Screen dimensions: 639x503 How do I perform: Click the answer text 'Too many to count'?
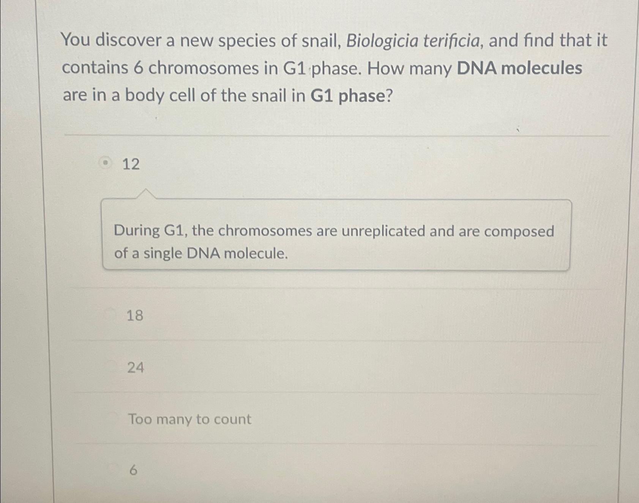189,419
